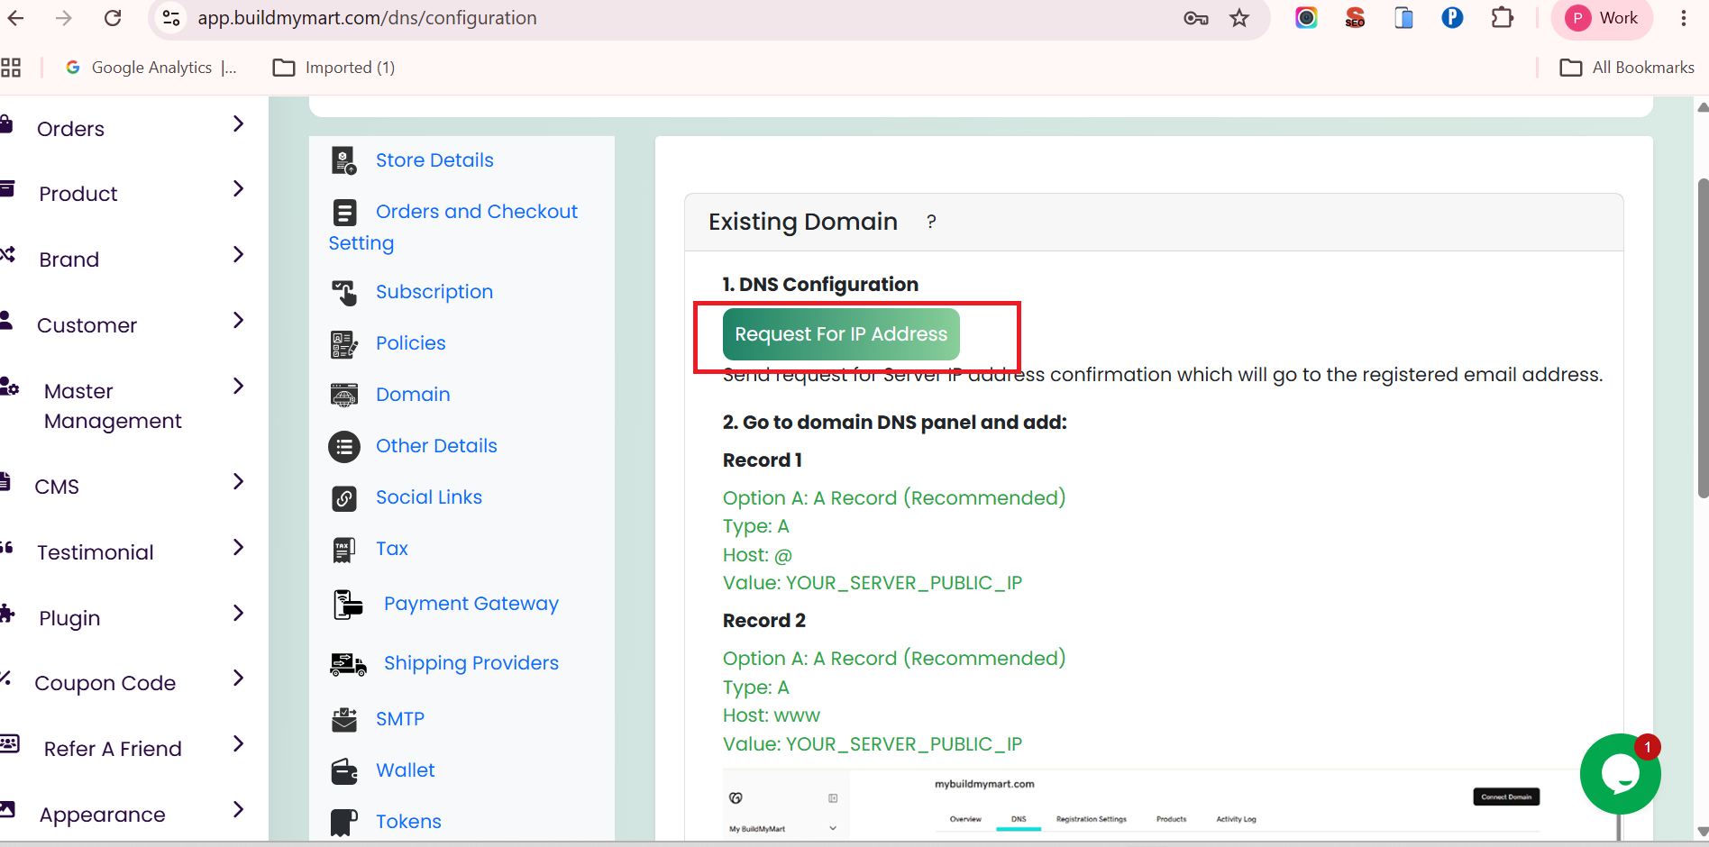Click the SMTP envelope icon
Image resolution: width=1709 pixels, height=847 pixels.
click(344, 719)
